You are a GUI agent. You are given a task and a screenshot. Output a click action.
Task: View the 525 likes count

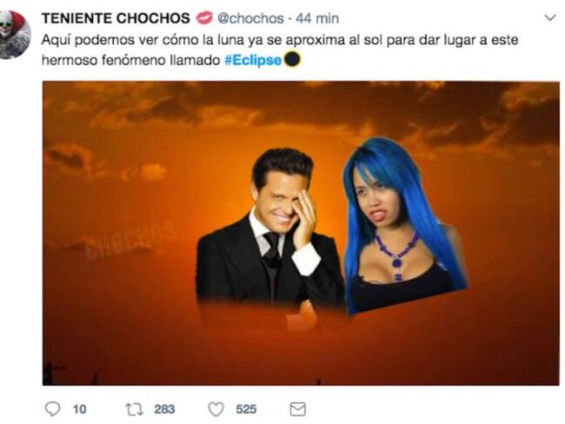tap(246, 409)
